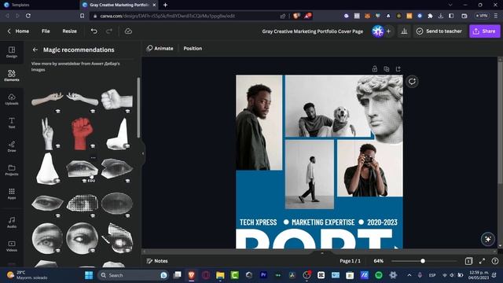Click the design title text
Screen dimensions: 503x283
[313, 31]
